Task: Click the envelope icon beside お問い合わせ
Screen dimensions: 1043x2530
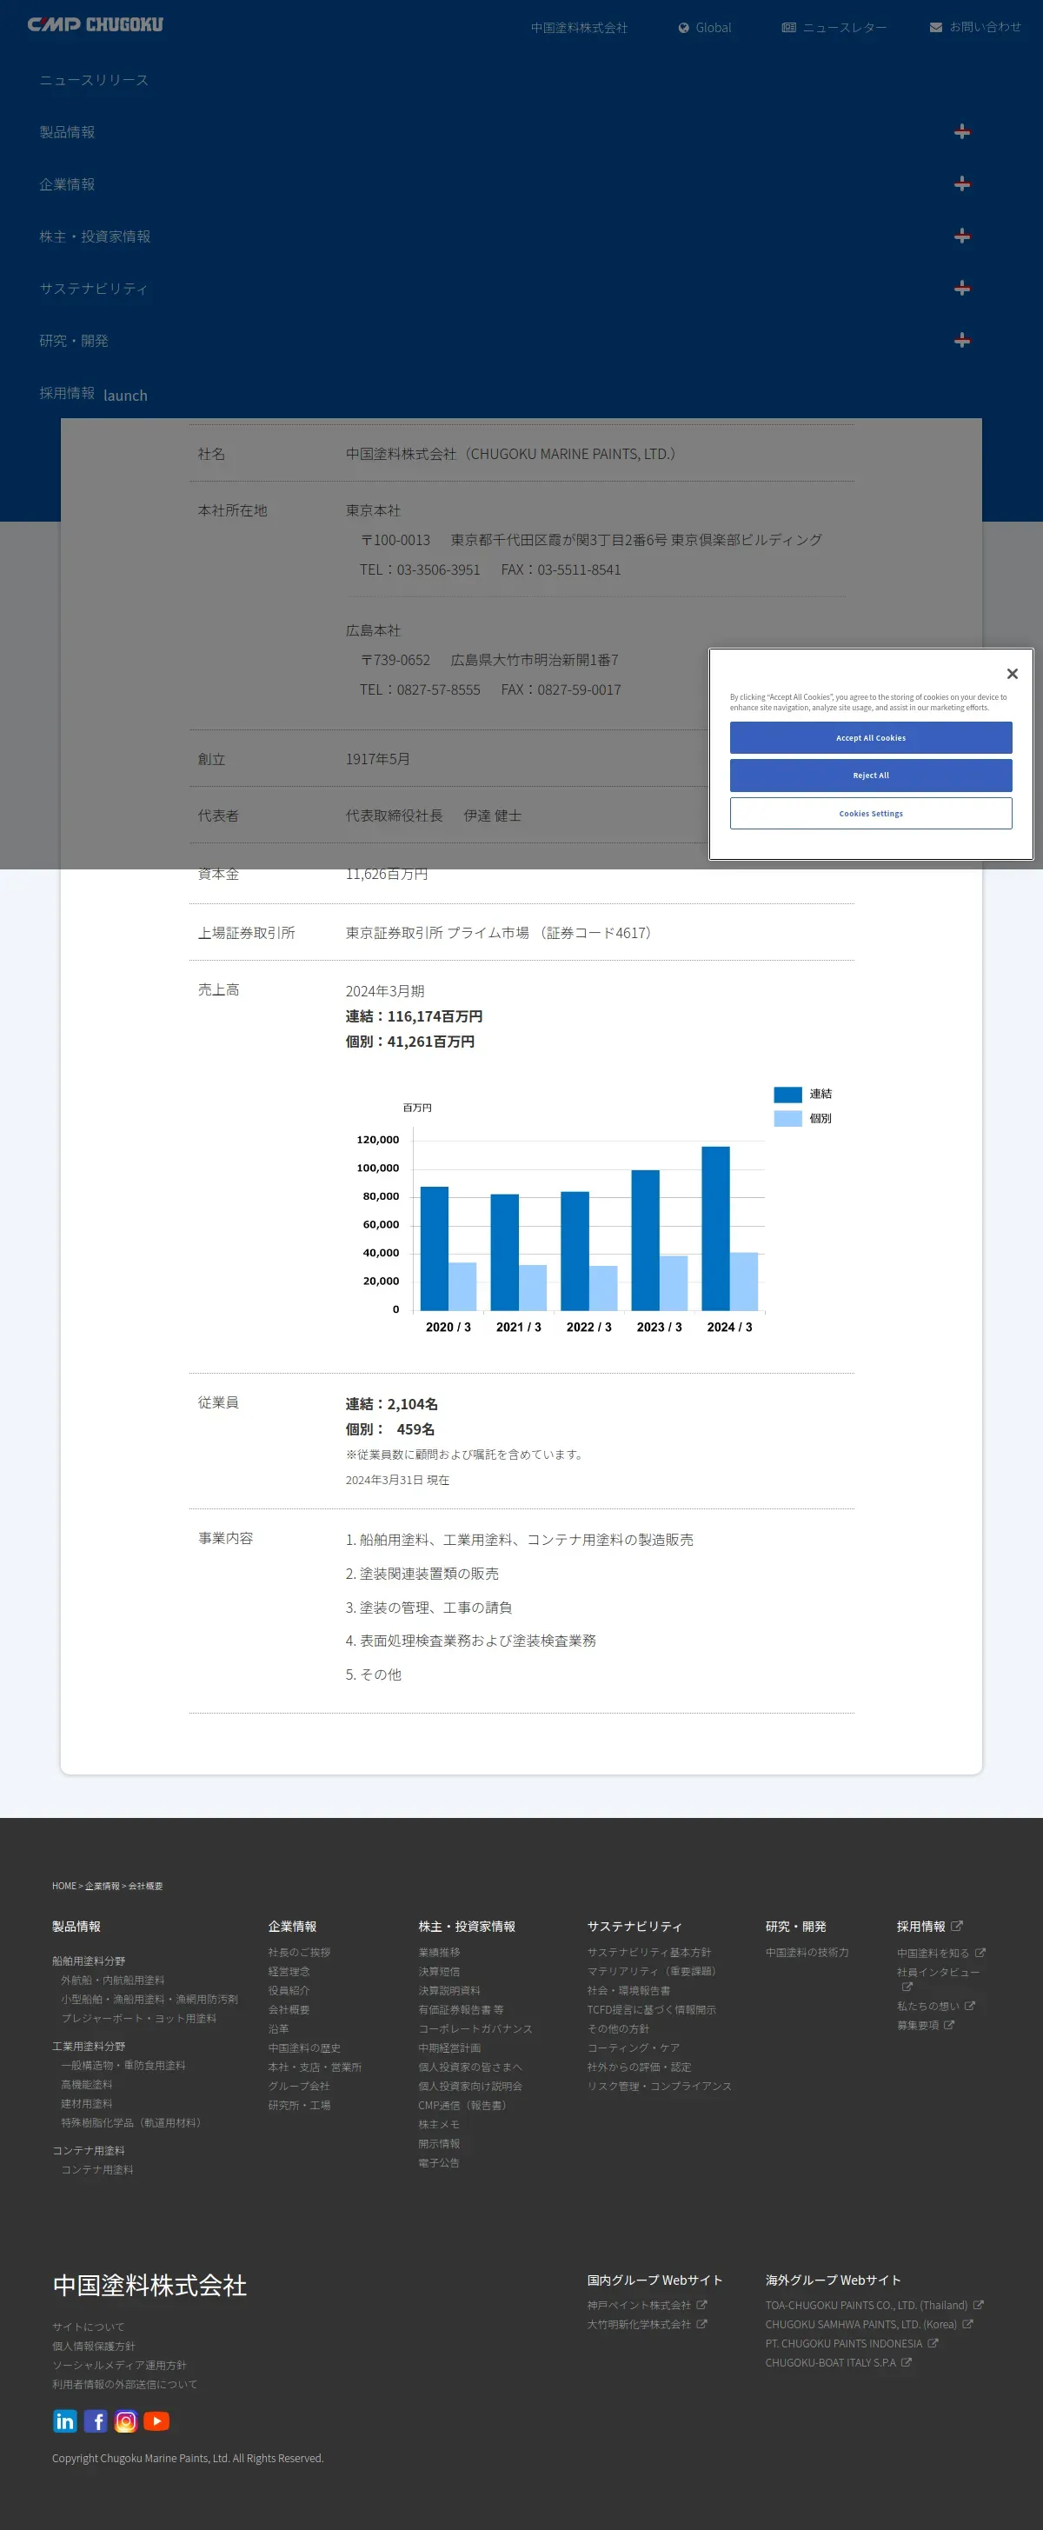Action: pyautogui.click(x=936, y=28)
